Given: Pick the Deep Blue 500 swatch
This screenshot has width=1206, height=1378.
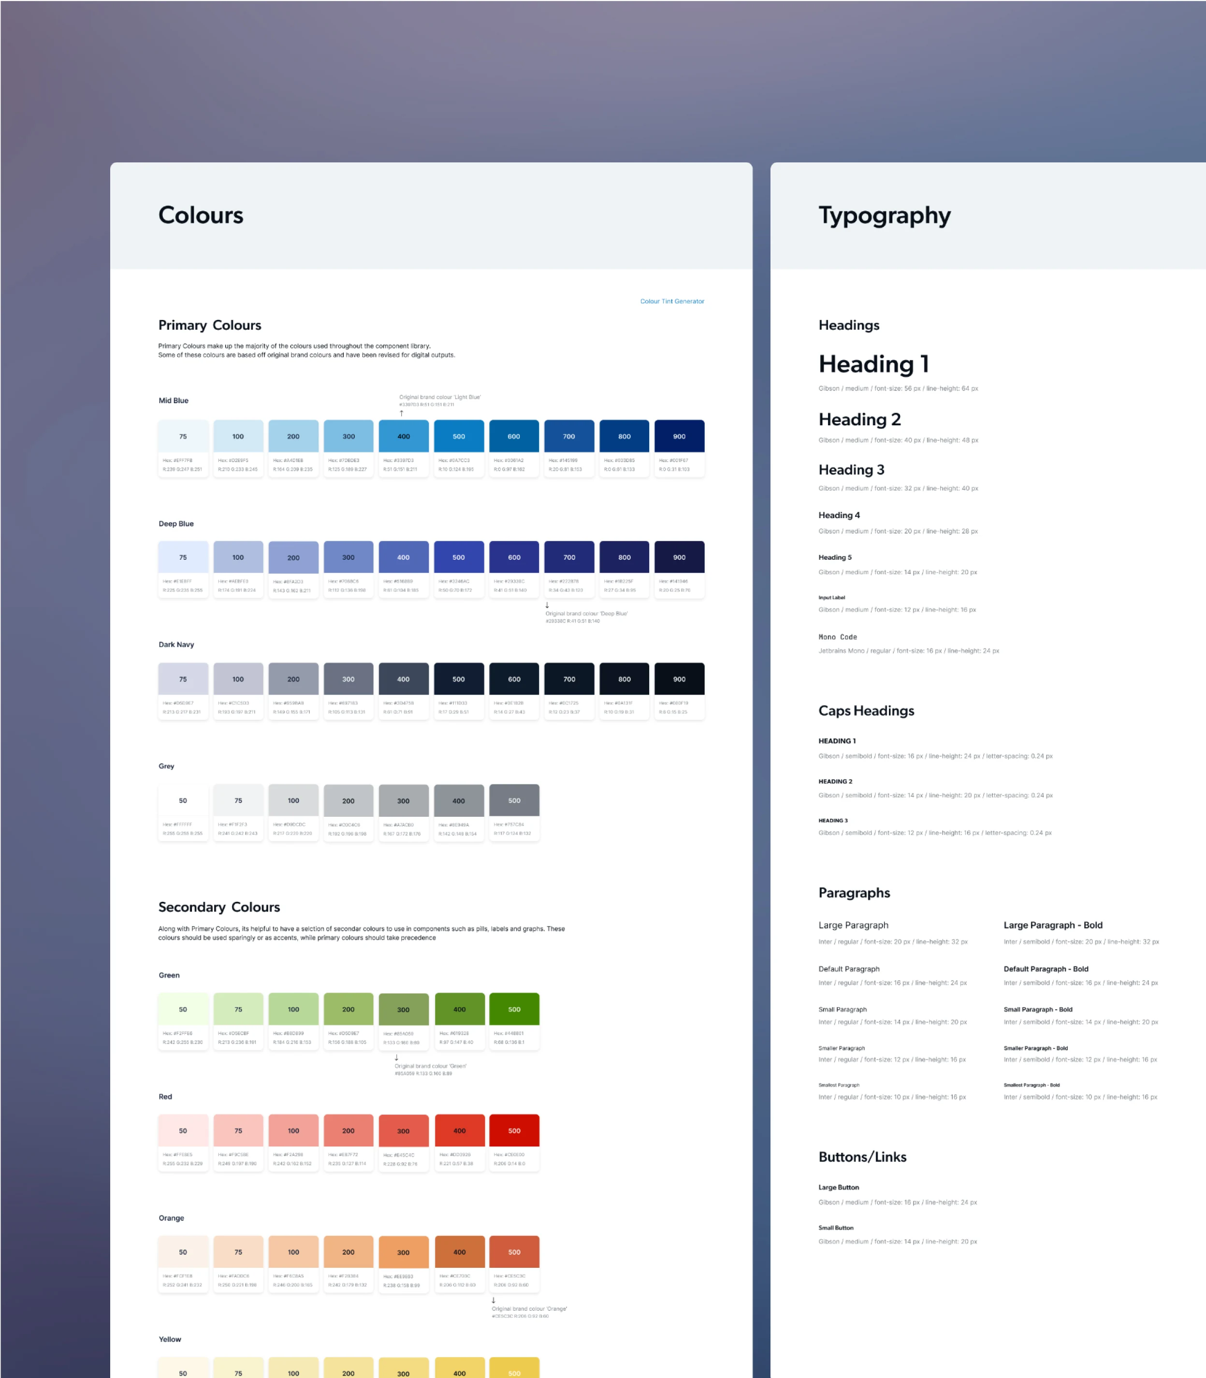Looking at the screenshot, I should [x=459, y=569].
